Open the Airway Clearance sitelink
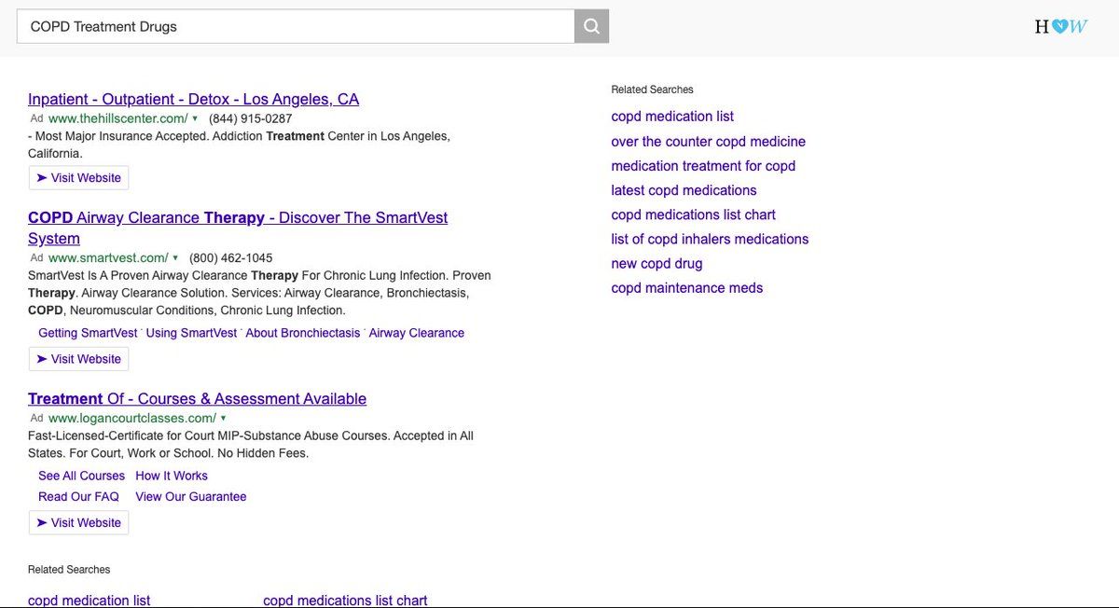This screenshot has height=608, width=1119. click(417, 333)
